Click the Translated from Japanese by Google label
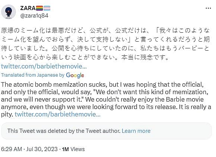Image resolution: width=216 pixels, height=157 pixels. pos(42,75)
